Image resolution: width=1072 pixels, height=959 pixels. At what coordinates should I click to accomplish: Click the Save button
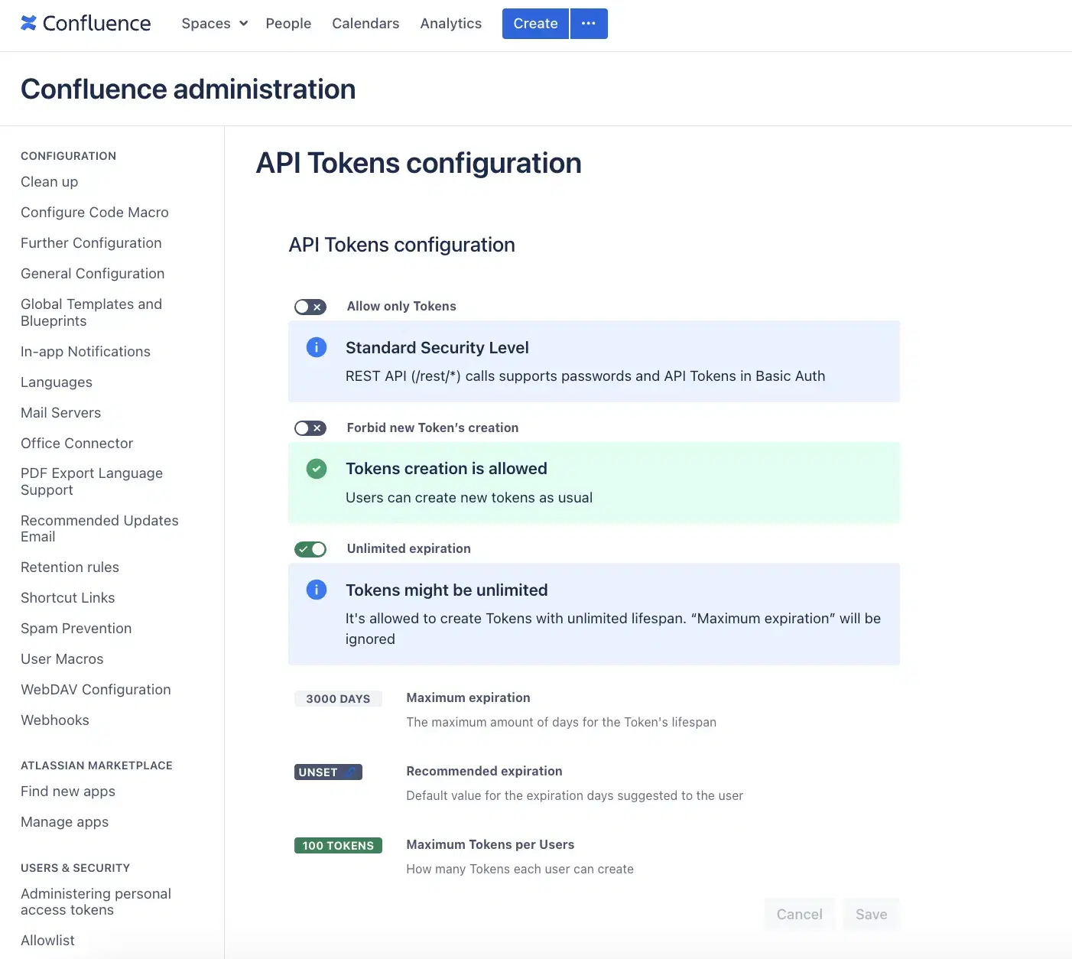point(872,915)
